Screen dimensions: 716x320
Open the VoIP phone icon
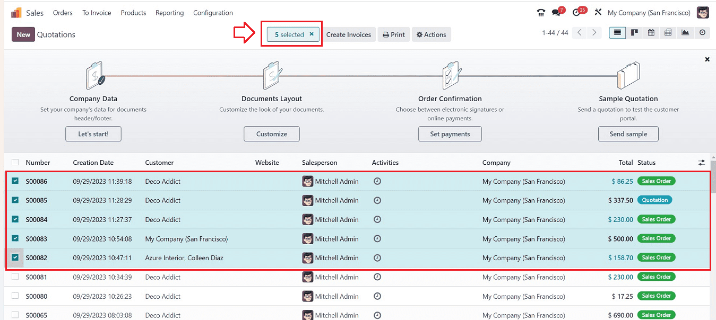[x=541, y=13]
